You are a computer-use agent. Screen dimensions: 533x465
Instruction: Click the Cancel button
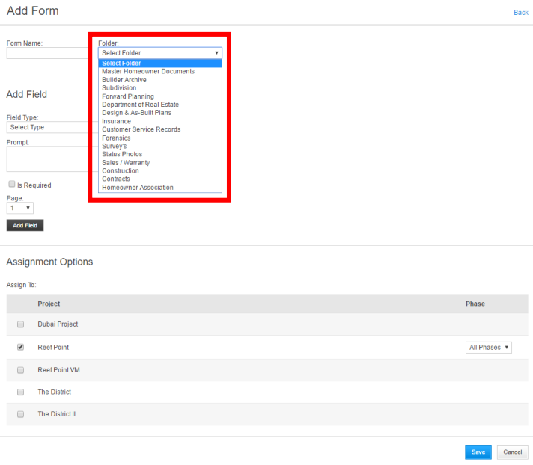click(x=512, y=452)
